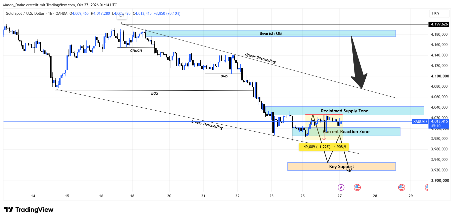This screenshot has width=454, height=219.
Task: Click date 28 on time axis
Action: [375, 196]
